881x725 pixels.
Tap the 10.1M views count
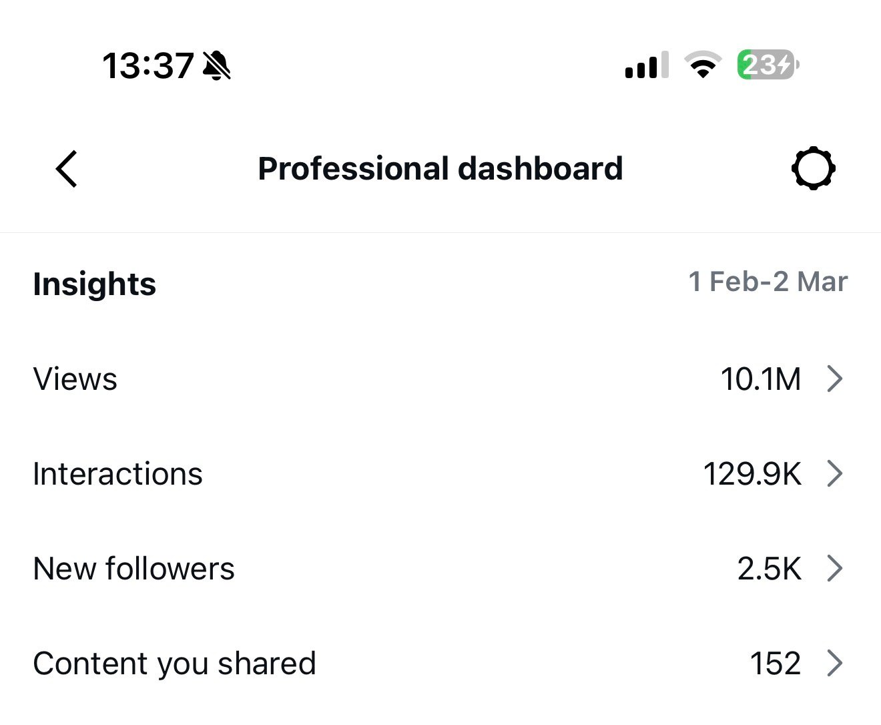pos(760,379)
